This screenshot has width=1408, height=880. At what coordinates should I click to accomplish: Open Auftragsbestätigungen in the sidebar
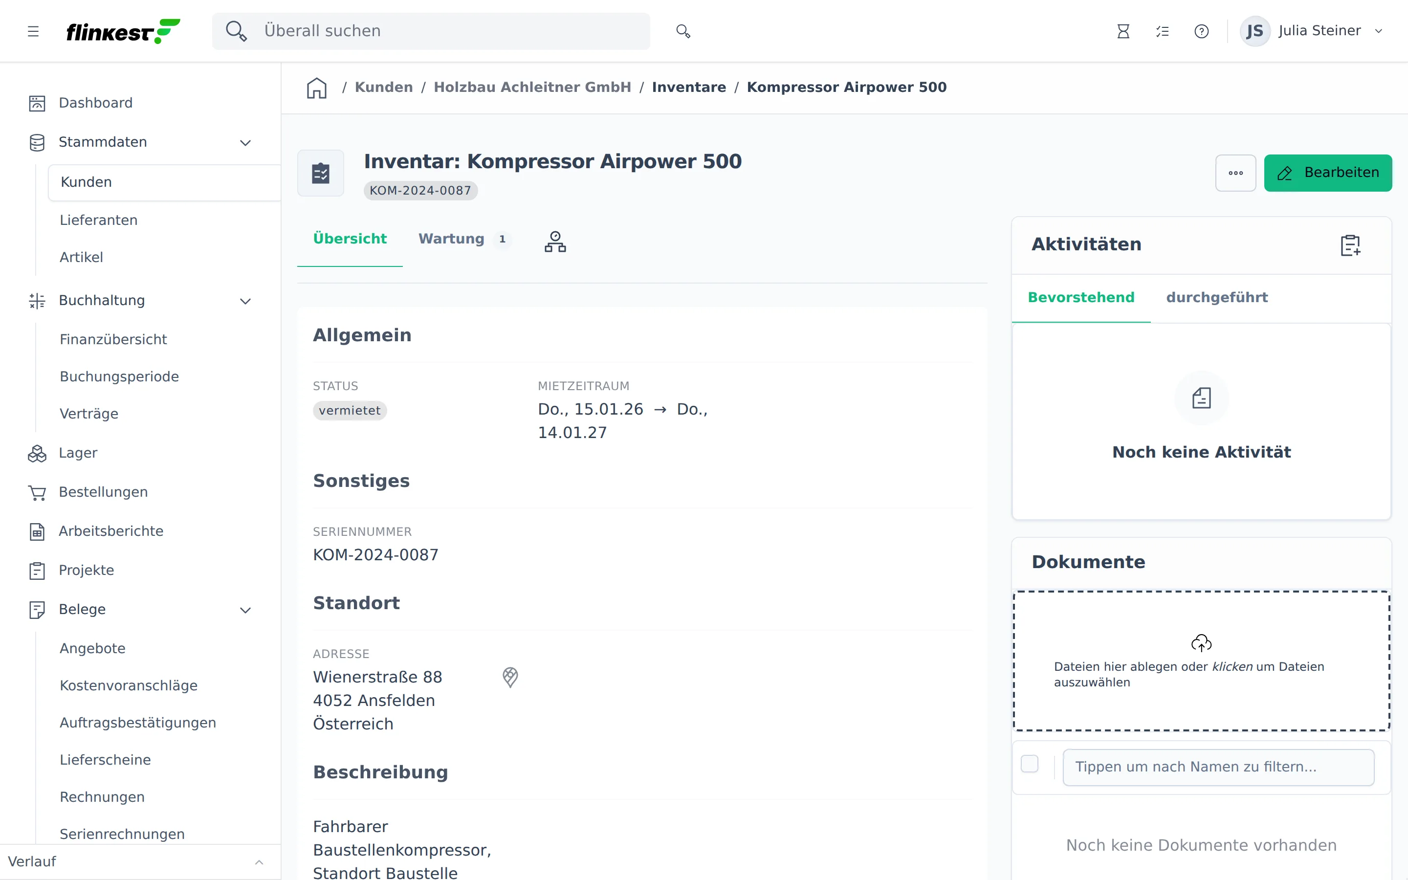pyautogui.click(x=138, y=723)
